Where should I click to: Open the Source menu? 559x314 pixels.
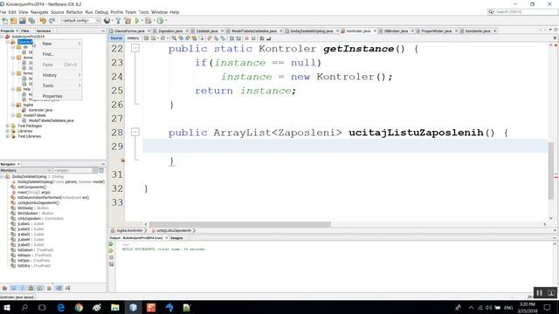(57, 12)
